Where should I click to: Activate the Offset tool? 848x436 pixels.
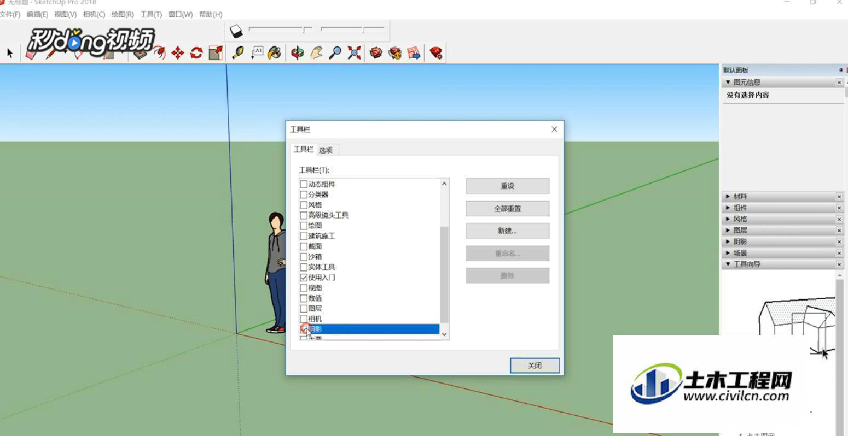coord(159,53)
